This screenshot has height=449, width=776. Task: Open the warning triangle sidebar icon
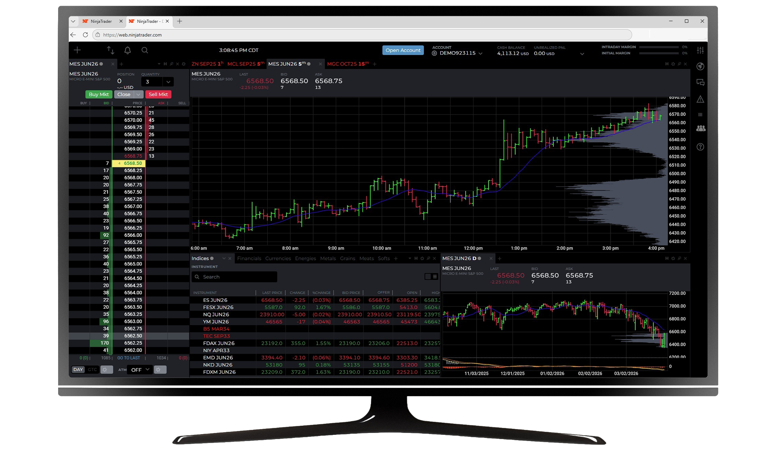click(700, 99)
